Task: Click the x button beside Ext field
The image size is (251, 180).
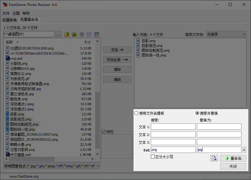Action: [x=244, y=150]
